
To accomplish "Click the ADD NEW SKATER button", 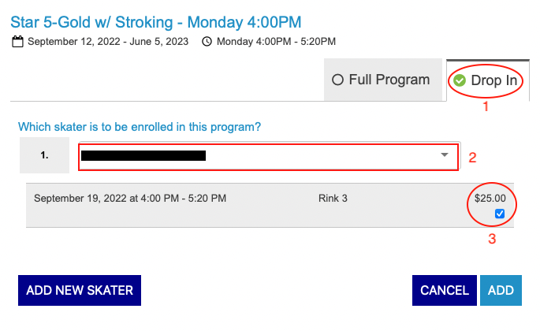I will point(80,290).
